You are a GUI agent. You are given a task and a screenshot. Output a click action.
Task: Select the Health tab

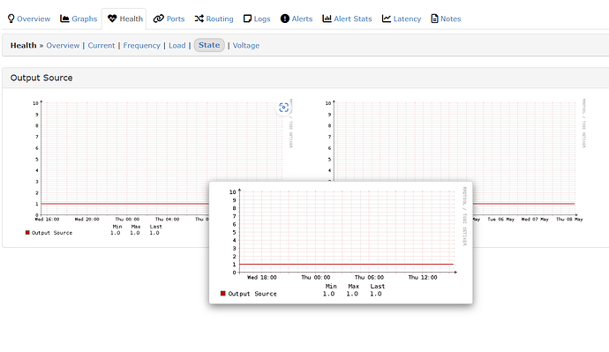(x=124, y=19)
